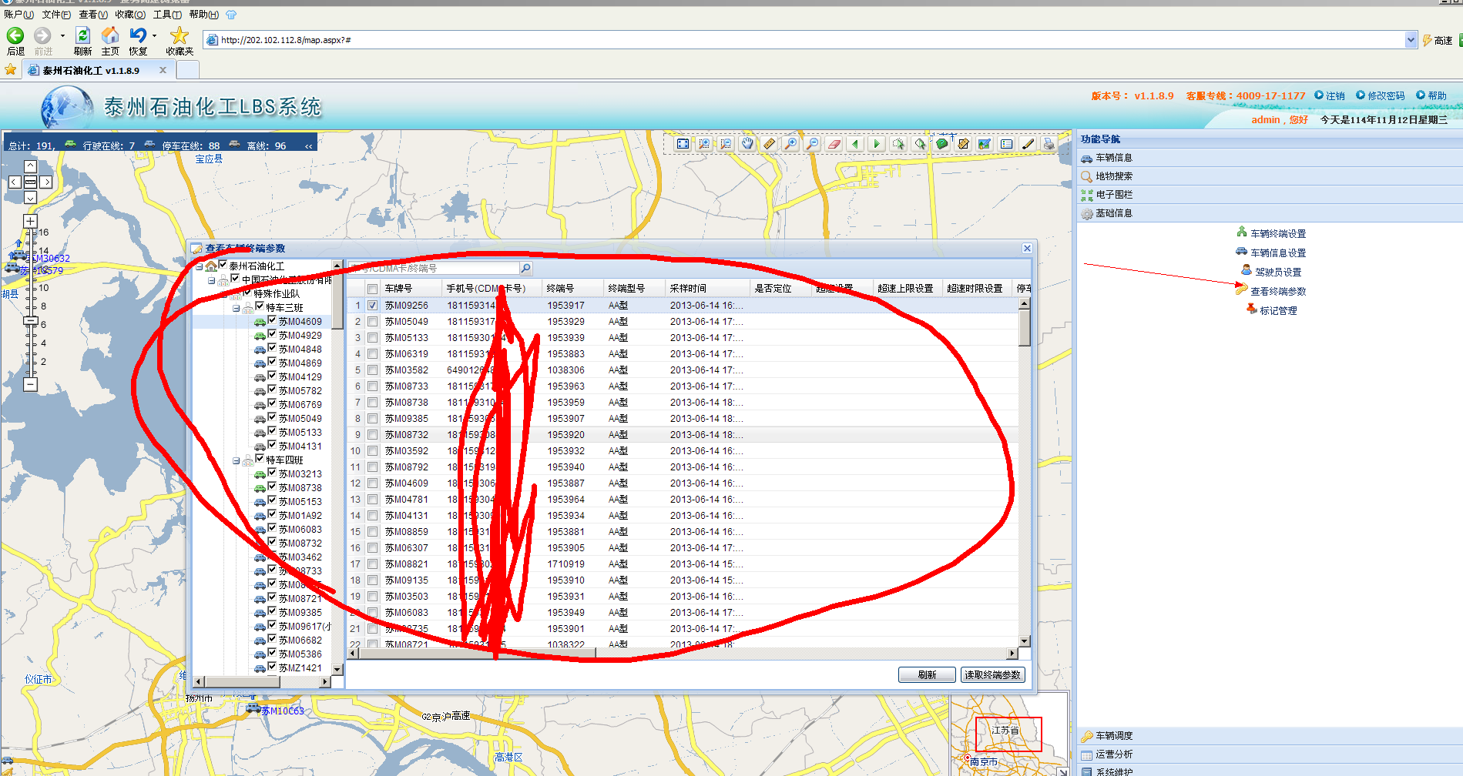Select the polygon selection pointer tool
This screenshot has height=776, width=1463.
click(x=920, y=144)
